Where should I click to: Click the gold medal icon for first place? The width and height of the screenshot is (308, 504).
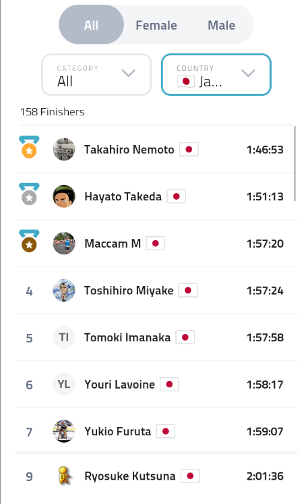coord(29,147)
